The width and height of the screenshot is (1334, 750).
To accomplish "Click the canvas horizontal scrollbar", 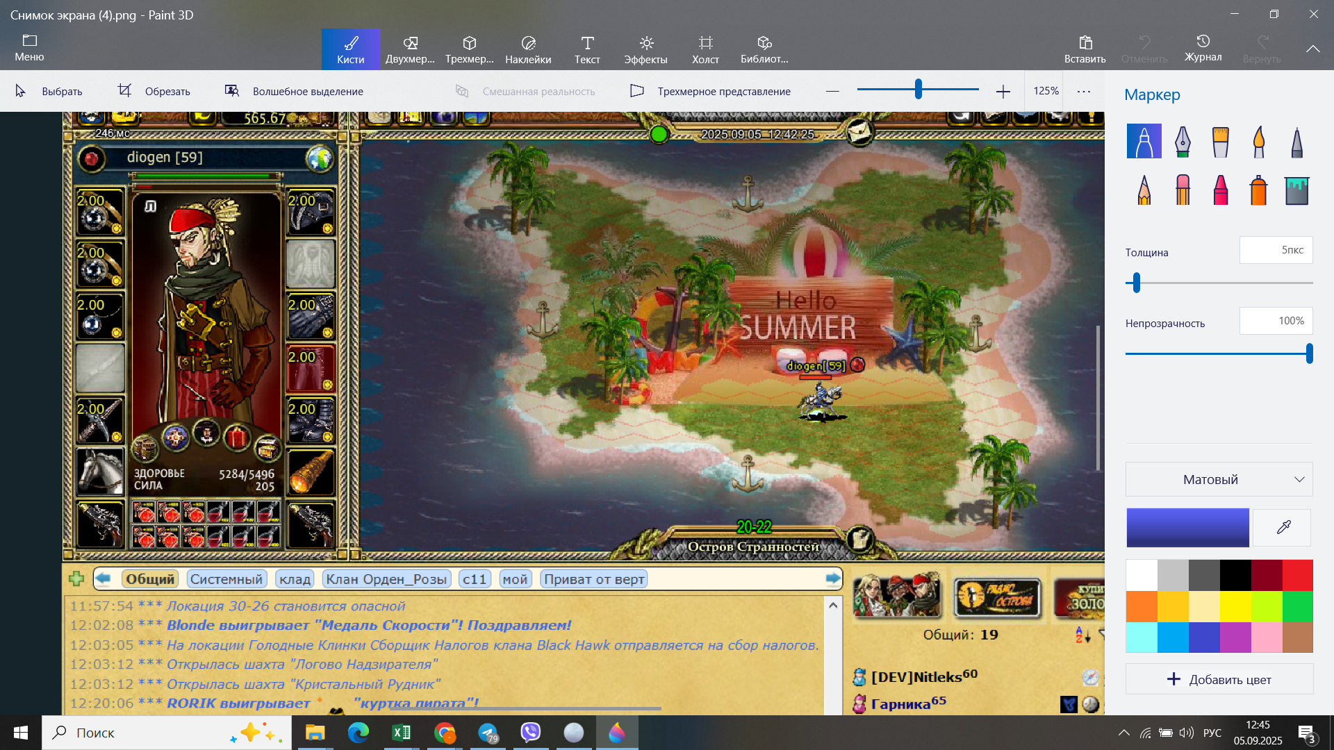I will 525,709.
